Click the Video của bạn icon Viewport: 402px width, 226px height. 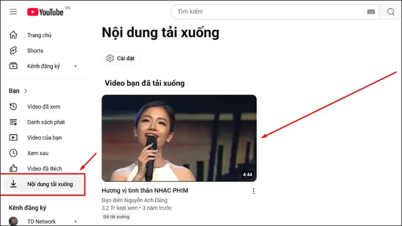pos(13,138)
